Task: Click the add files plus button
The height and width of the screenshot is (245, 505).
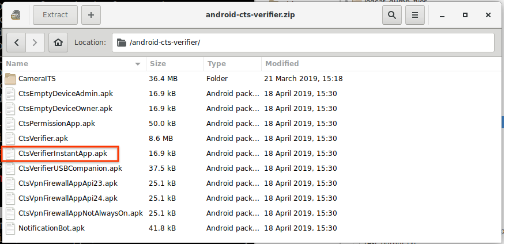Action: [91, 14]
